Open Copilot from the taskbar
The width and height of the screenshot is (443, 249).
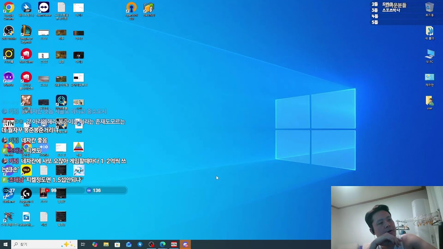(x=94, y=245)
